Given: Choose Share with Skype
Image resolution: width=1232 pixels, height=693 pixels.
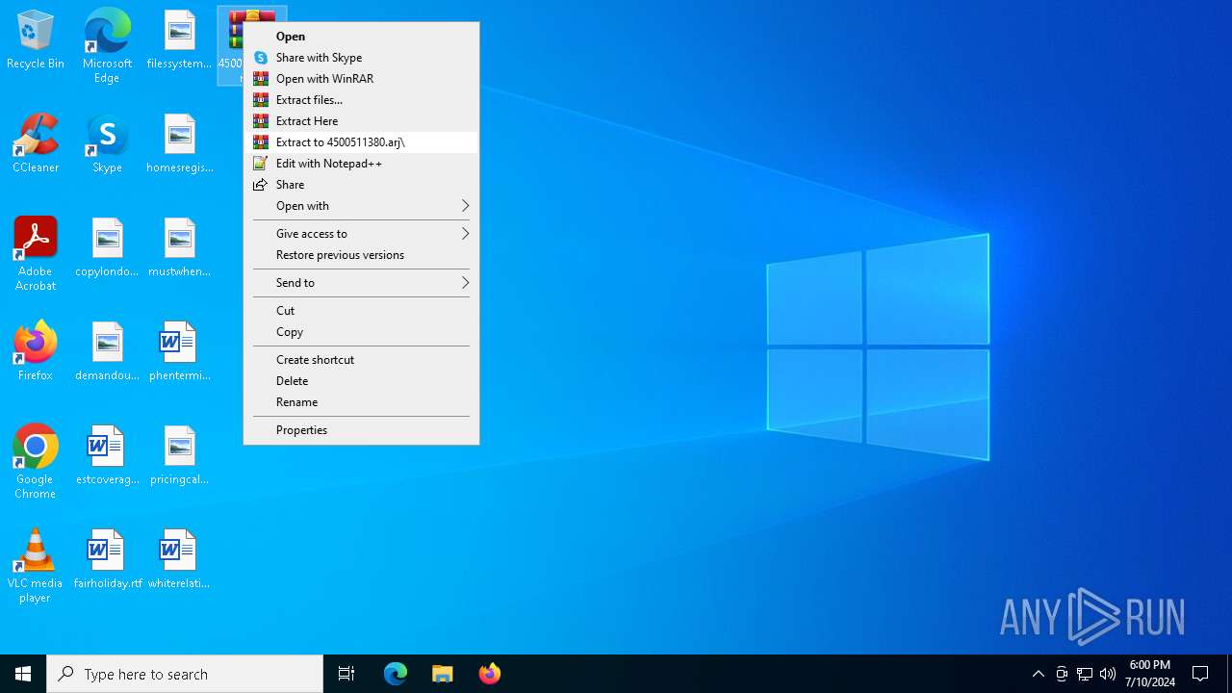Looking at the screenshot, I should pyautogui.click(x=361, y=58).
